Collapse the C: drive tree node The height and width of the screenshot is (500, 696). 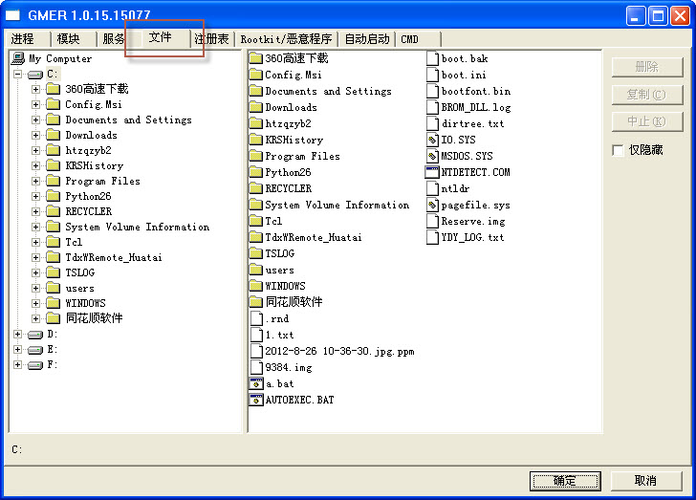pos(17,74)
